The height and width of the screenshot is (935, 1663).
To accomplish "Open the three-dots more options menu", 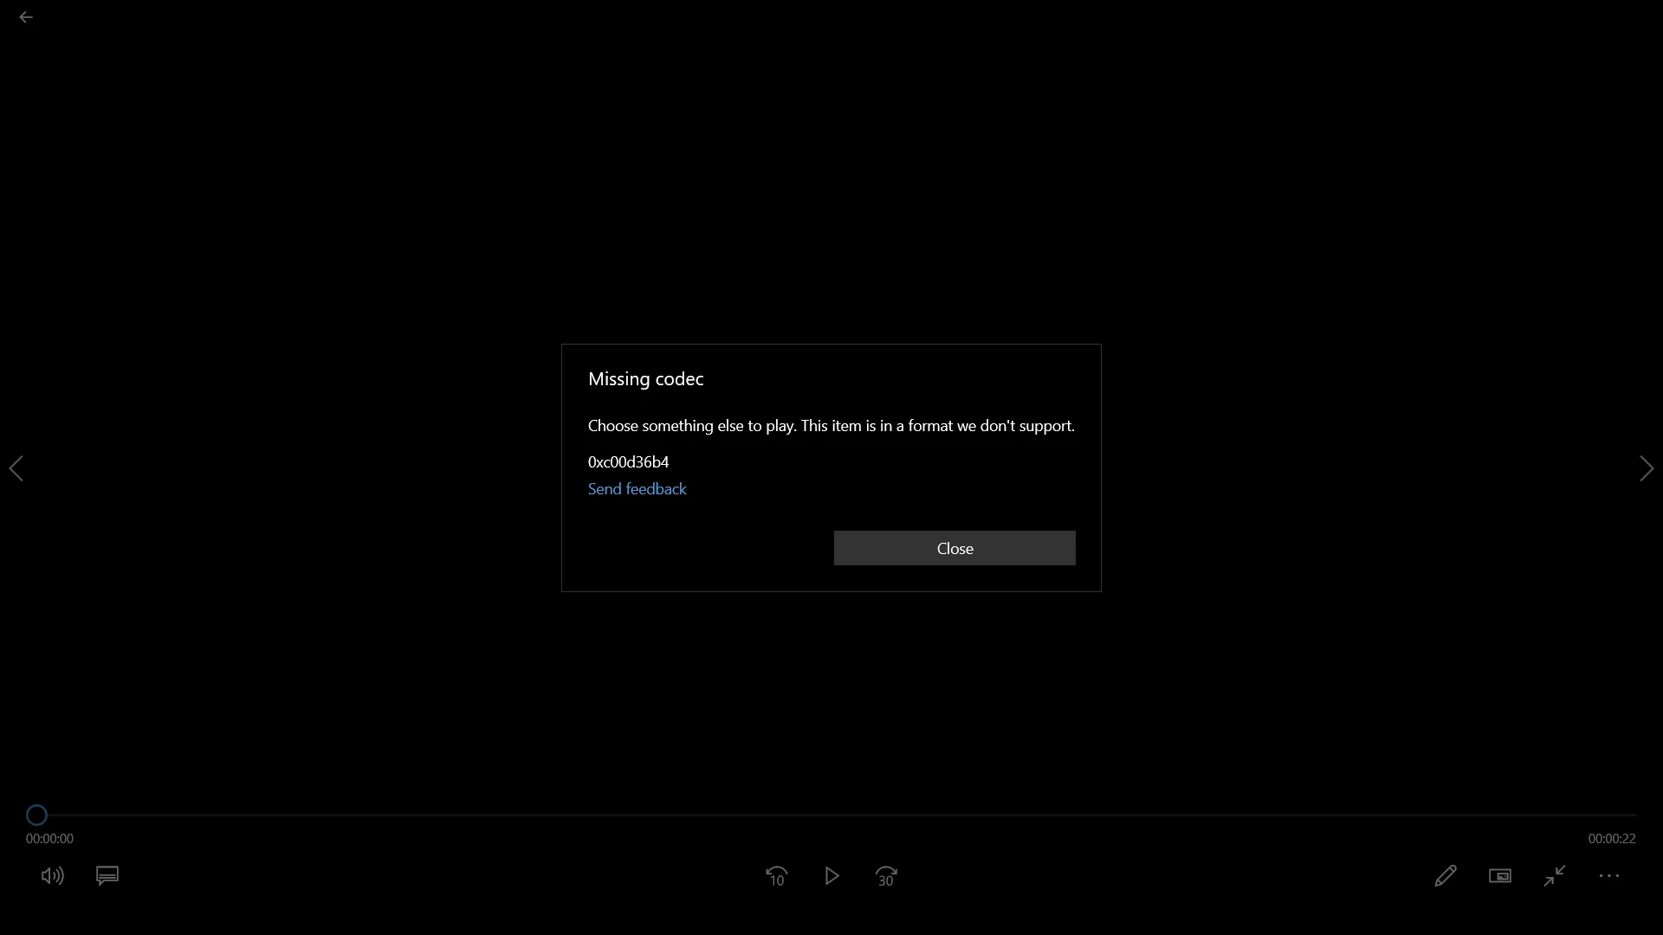I will (1609, 876).
